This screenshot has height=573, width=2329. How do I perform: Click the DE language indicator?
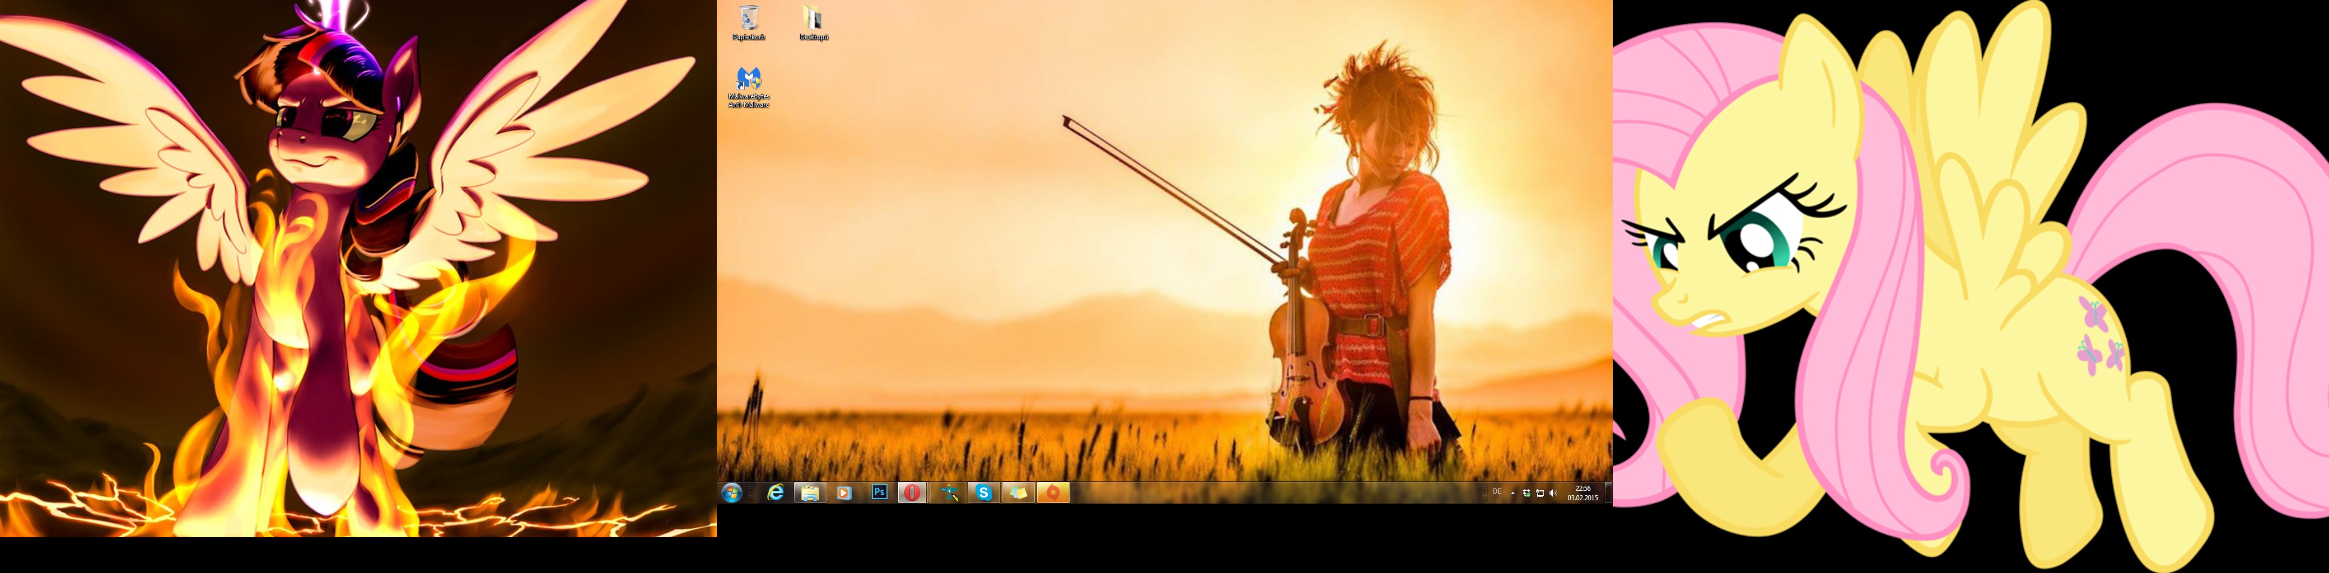[x=1497, y=492]
